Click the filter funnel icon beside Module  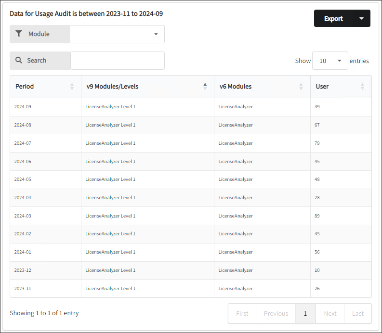point(19,34)
